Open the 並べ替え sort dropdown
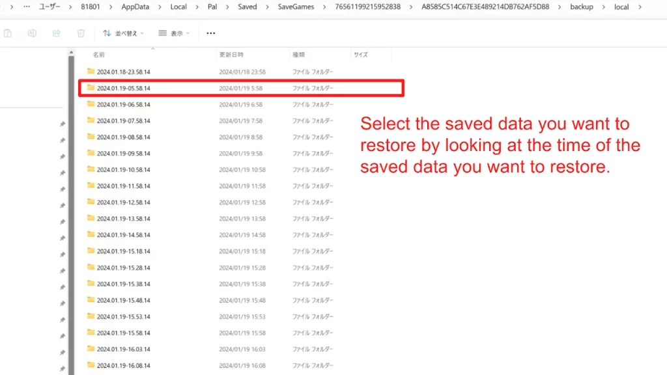 [123, 33]
